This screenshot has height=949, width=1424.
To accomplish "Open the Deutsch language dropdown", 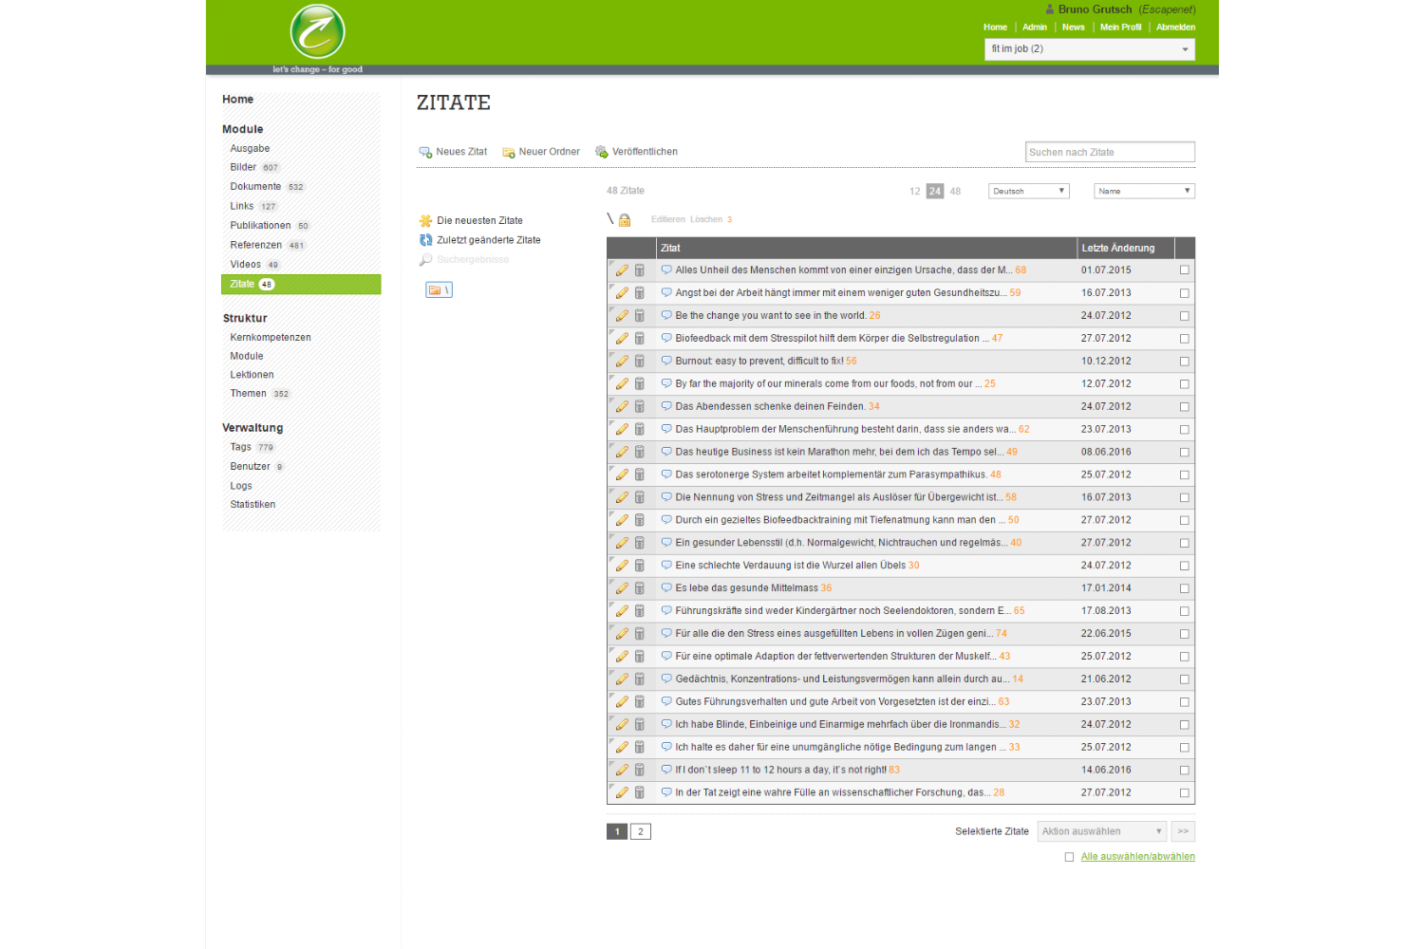I will pyautogui.click(x=1028, y=192).
